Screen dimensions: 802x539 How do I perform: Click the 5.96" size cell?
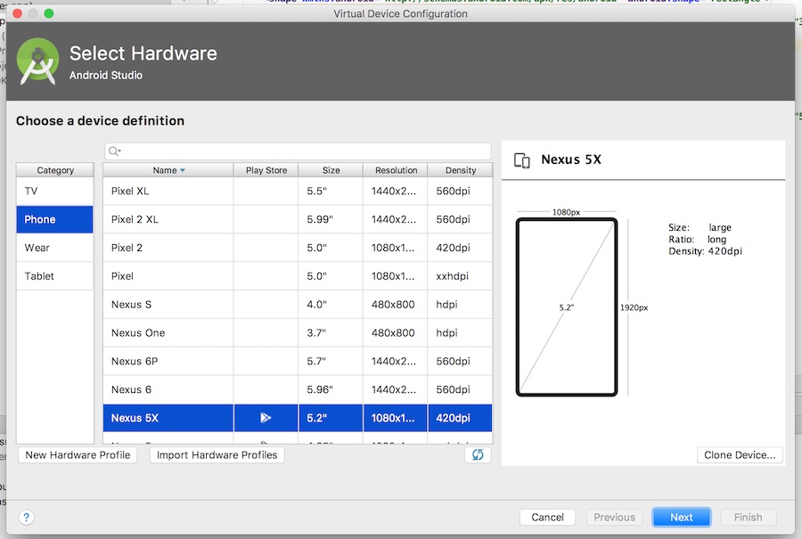tap(331, 389)
